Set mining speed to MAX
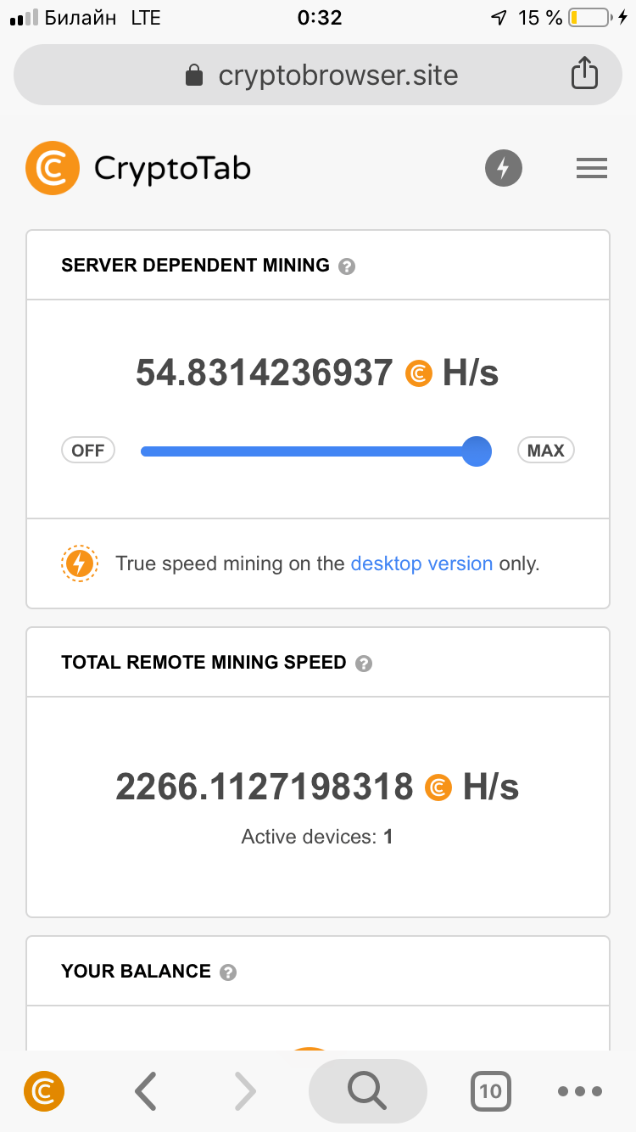The image size is (636, 1132). pos(546,451)
